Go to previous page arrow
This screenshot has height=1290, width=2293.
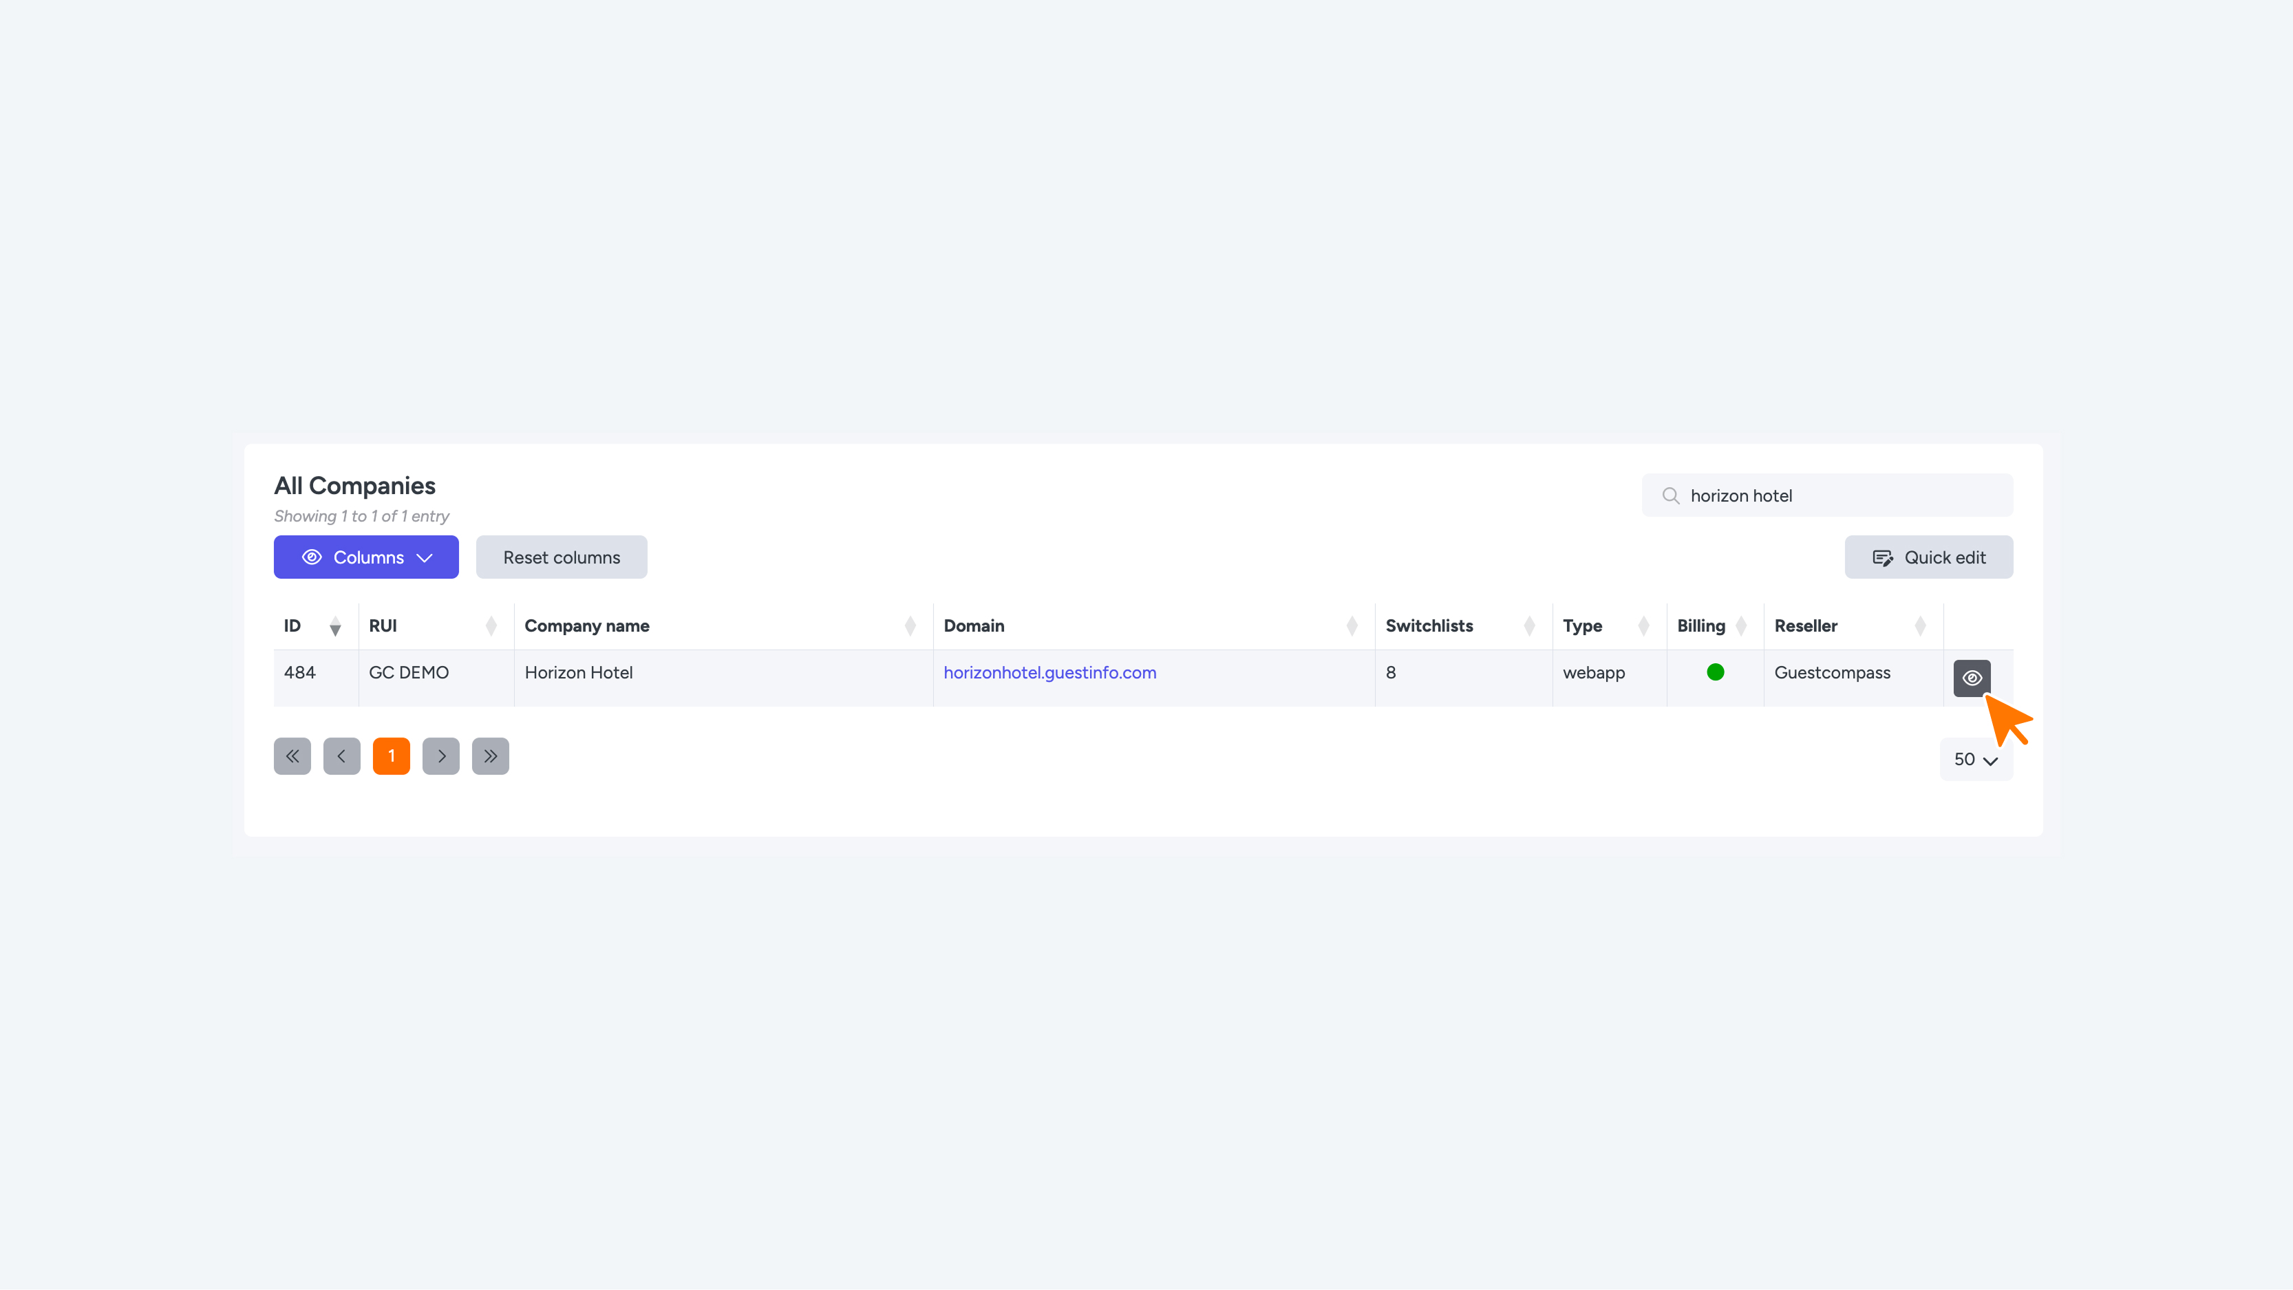pos(342,756)
